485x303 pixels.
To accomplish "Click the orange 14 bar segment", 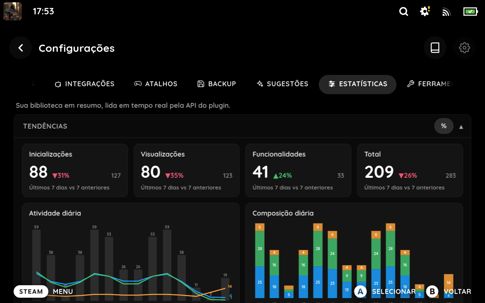I will click(x=448, y=283).
